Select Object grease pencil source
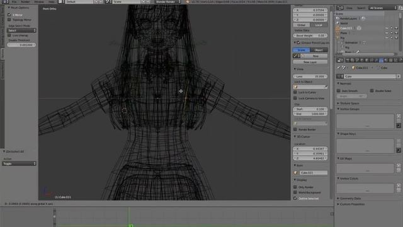403x227 pixels. tap(319, 50)
